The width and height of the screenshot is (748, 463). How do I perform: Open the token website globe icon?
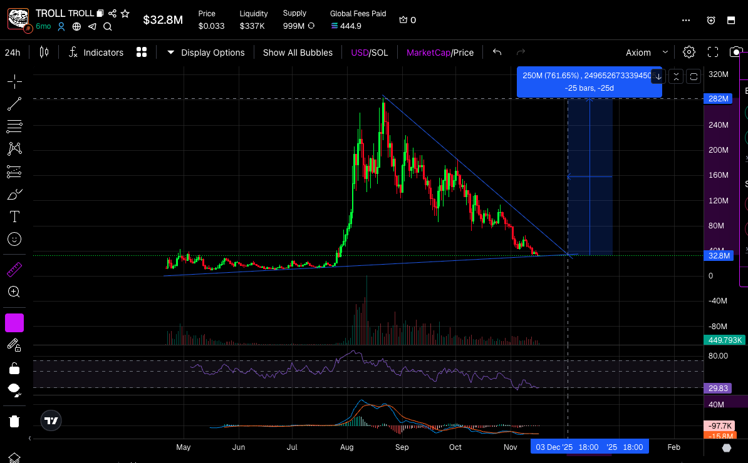coord(76,27)
